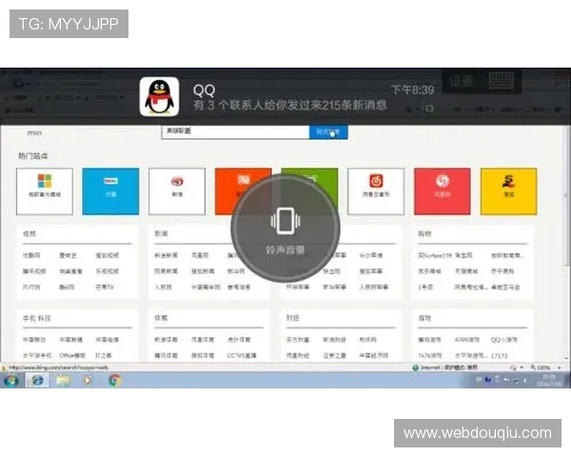Launch Google Chrome from the taskbar

[114, 381]
